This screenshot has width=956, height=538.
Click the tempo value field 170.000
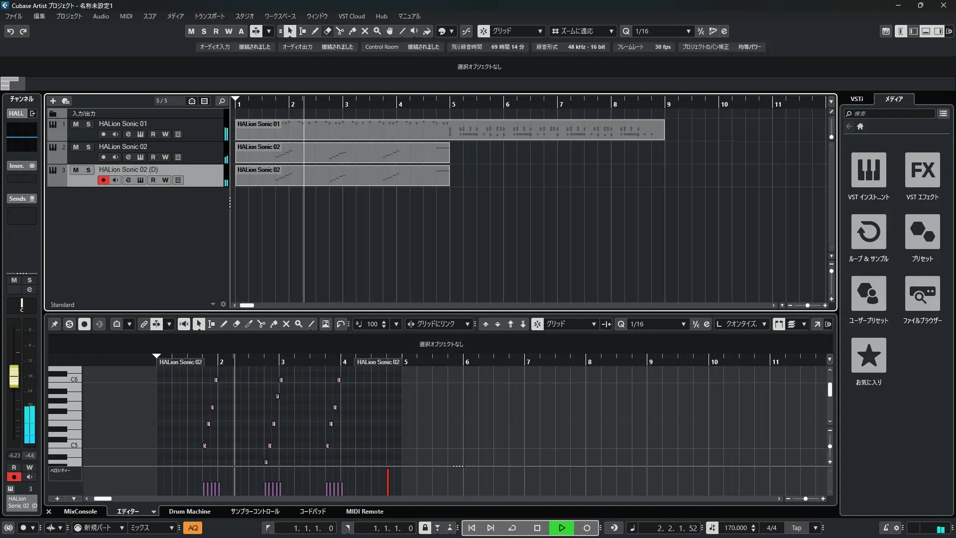tap(735, 528)
